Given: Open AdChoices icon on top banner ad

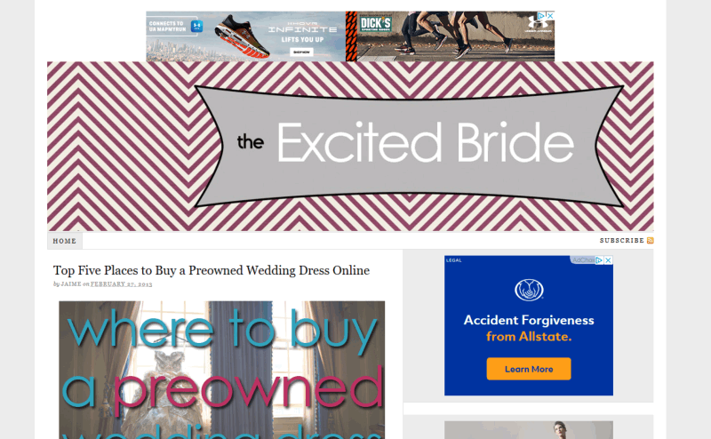Looking at the screenshot, I should coord(541,16).
